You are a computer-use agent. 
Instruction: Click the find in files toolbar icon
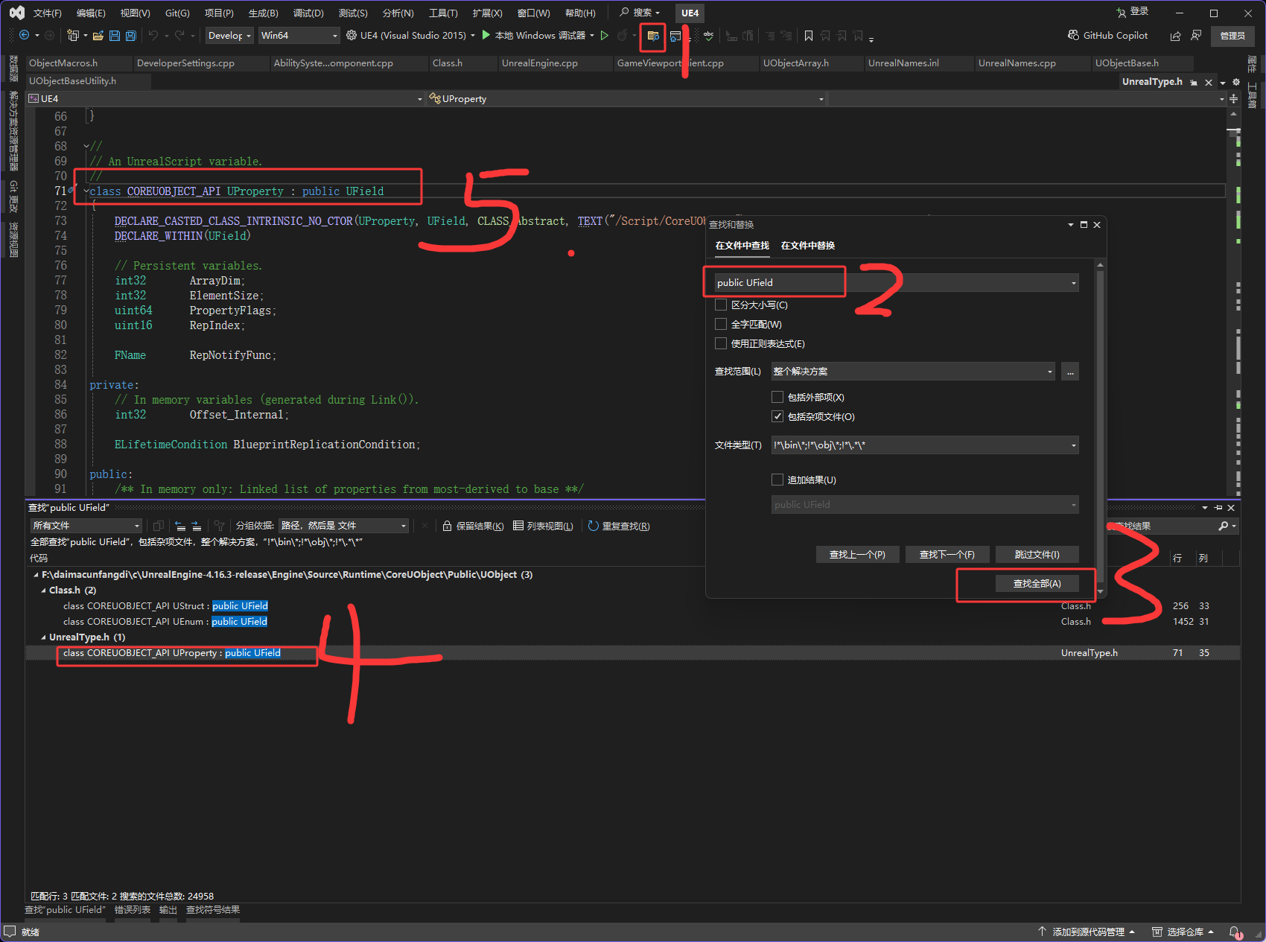click(653, 36)
